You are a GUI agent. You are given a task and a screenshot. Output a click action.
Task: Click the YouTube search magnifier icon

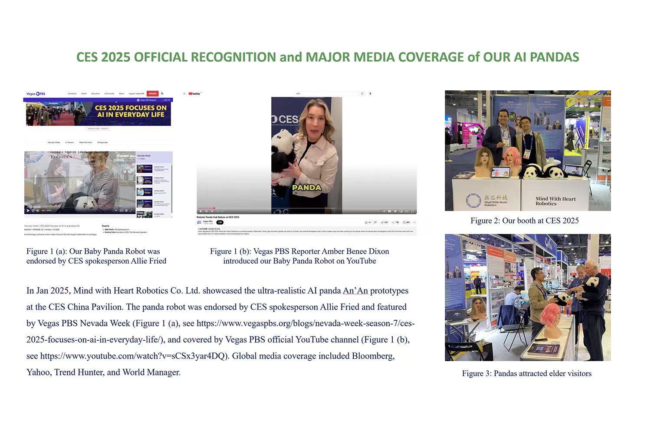click(362, 94)
